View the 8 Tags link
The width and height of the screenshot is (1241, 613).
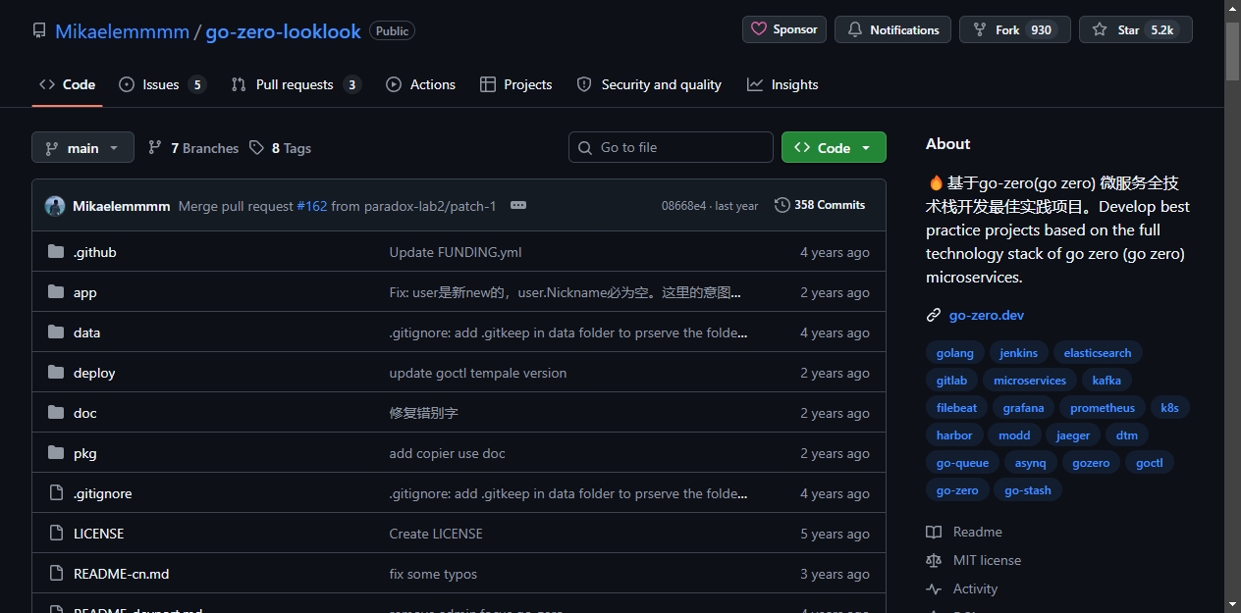click(x=280, y=148)
